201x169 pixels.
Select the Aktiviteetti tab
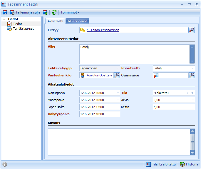point(55,21)
